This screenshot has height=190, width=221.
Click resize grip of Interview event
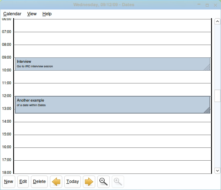coord(207,67)
